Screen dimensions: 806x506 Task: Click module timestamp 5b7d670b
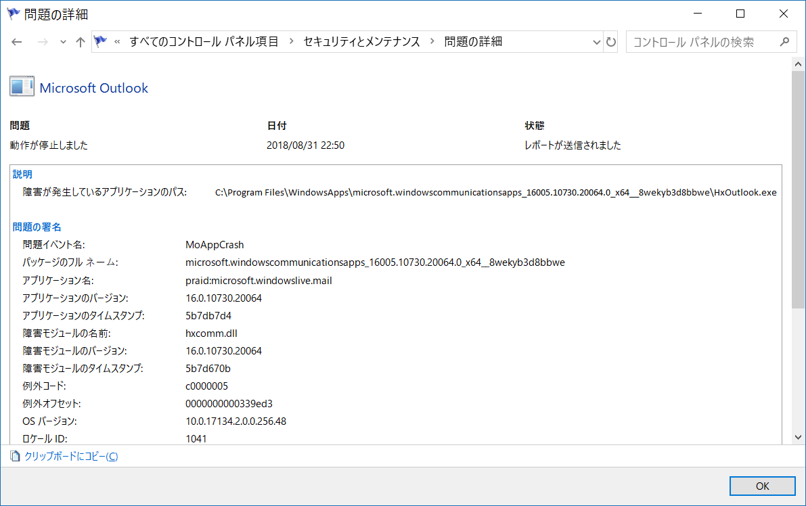208,369
